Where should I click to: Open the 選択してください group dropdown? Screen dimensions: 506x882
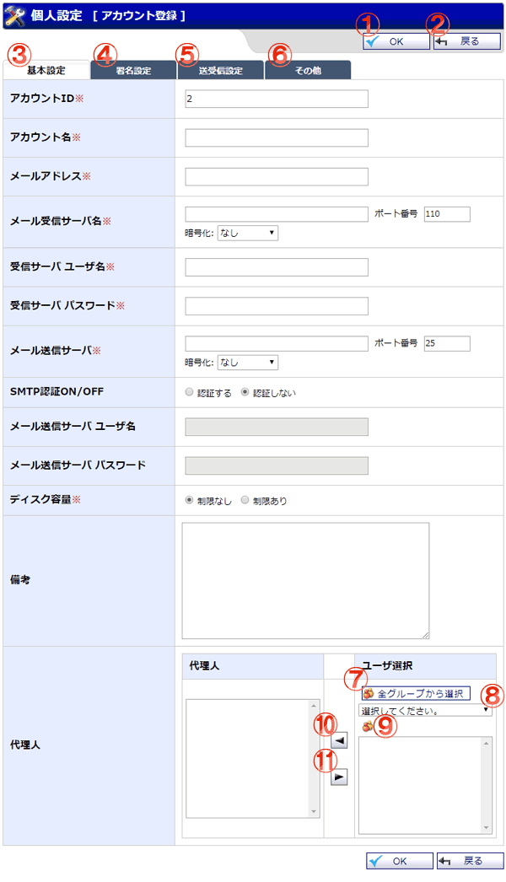click(426, 711)
